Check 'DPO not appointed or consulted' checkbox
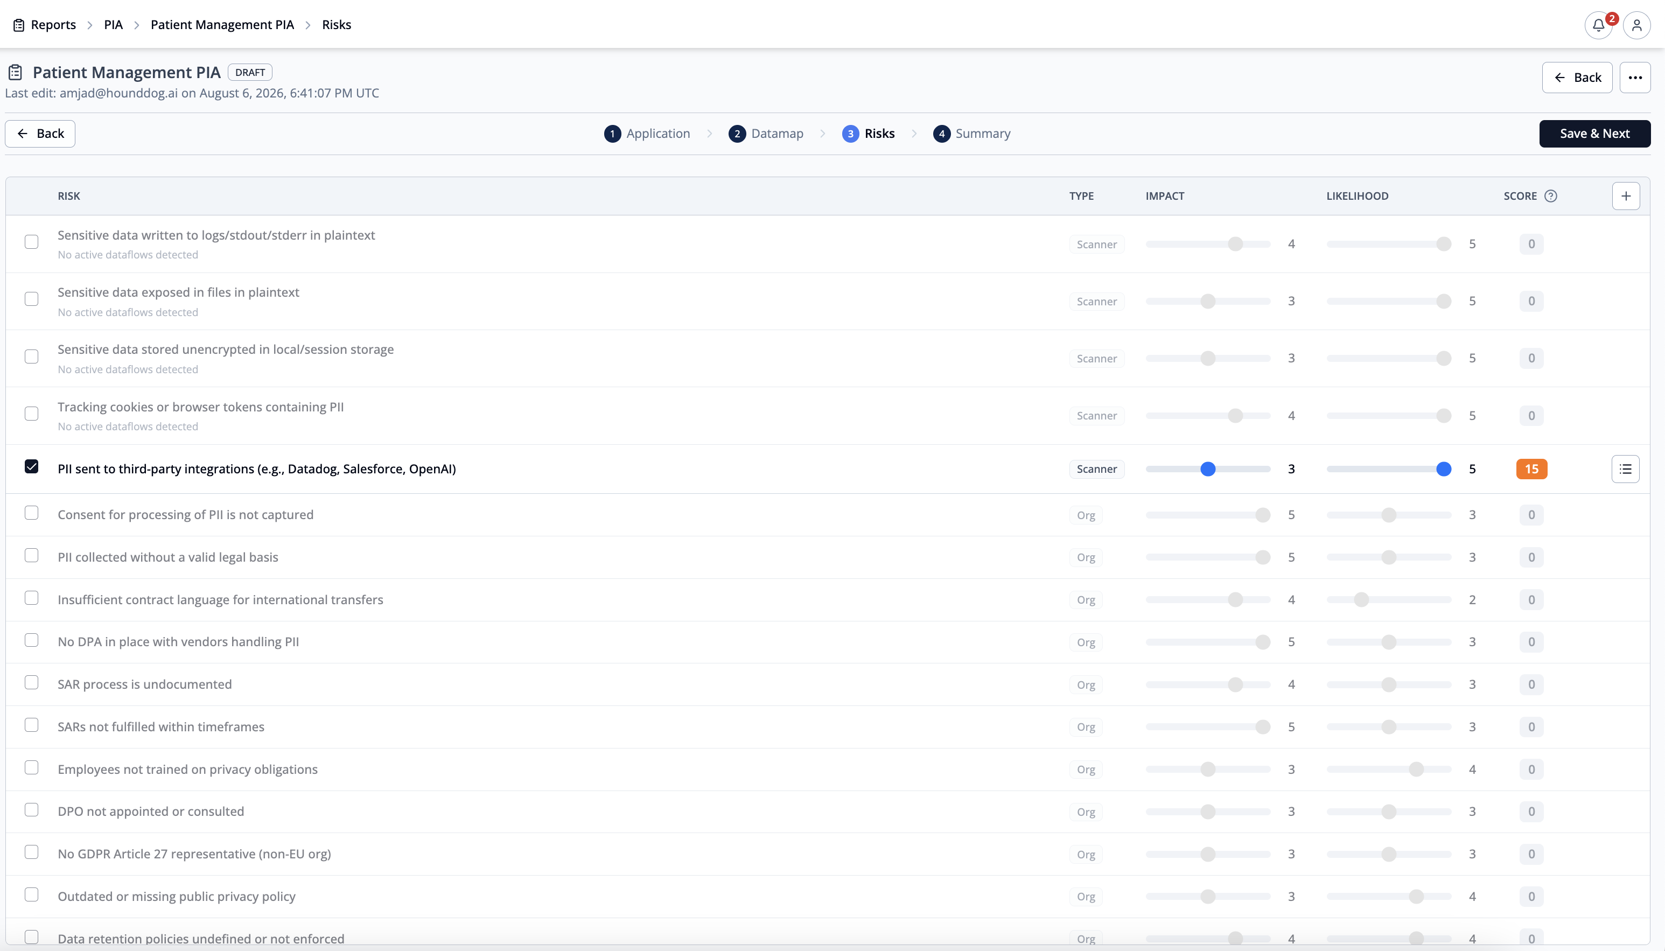 (x=31, y=810)
